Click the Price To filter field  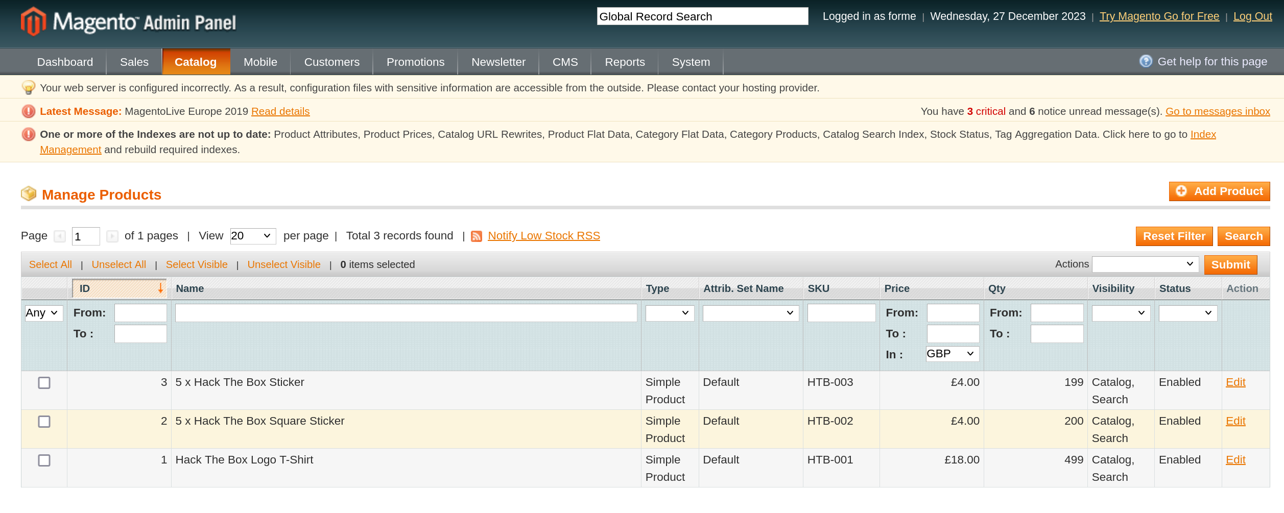(x=953, y=334)
